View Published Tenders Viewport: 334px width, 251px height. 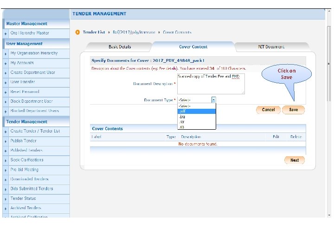coord(26,150)
